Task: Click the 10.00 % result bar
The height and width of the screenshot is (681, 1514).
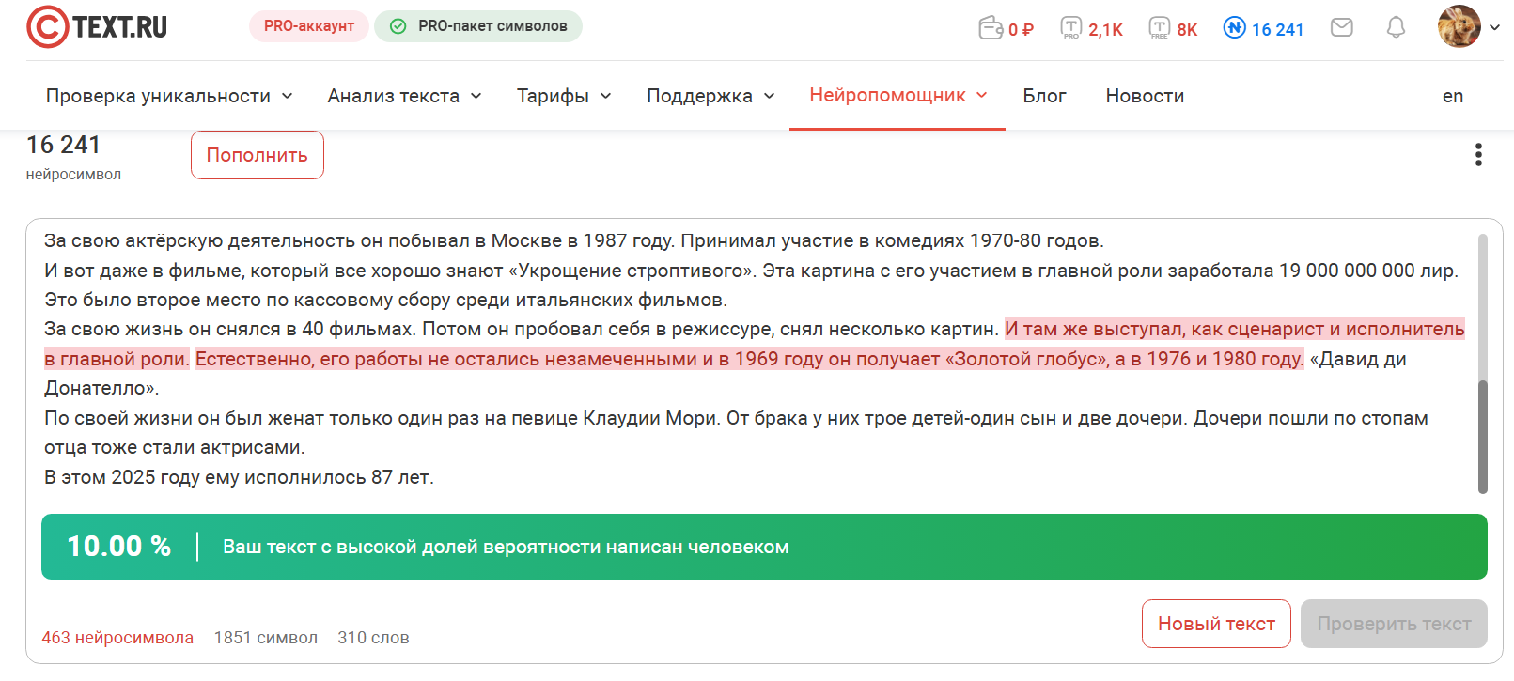Action: point(764,547)
